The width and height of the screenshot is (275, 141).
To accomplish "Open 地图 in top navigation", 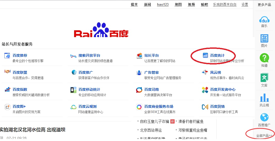I will (178, 5).
